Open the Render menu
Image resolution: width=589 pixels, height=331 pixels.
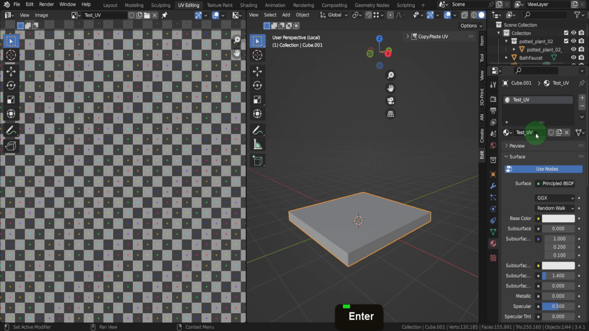(47, 5)
